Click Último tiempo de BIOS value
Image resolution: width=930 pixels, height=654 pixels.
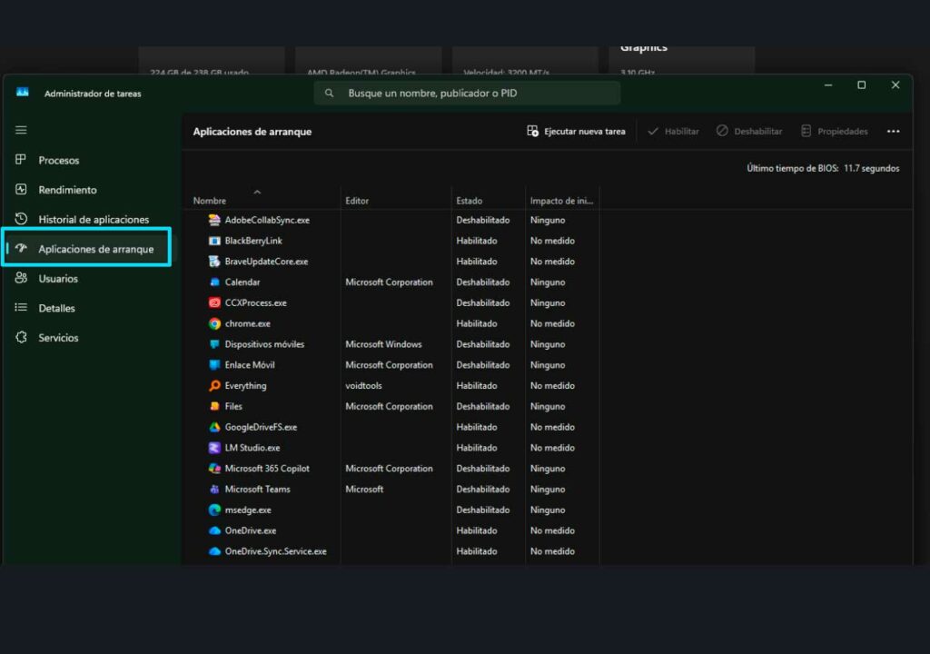point(871,169)
